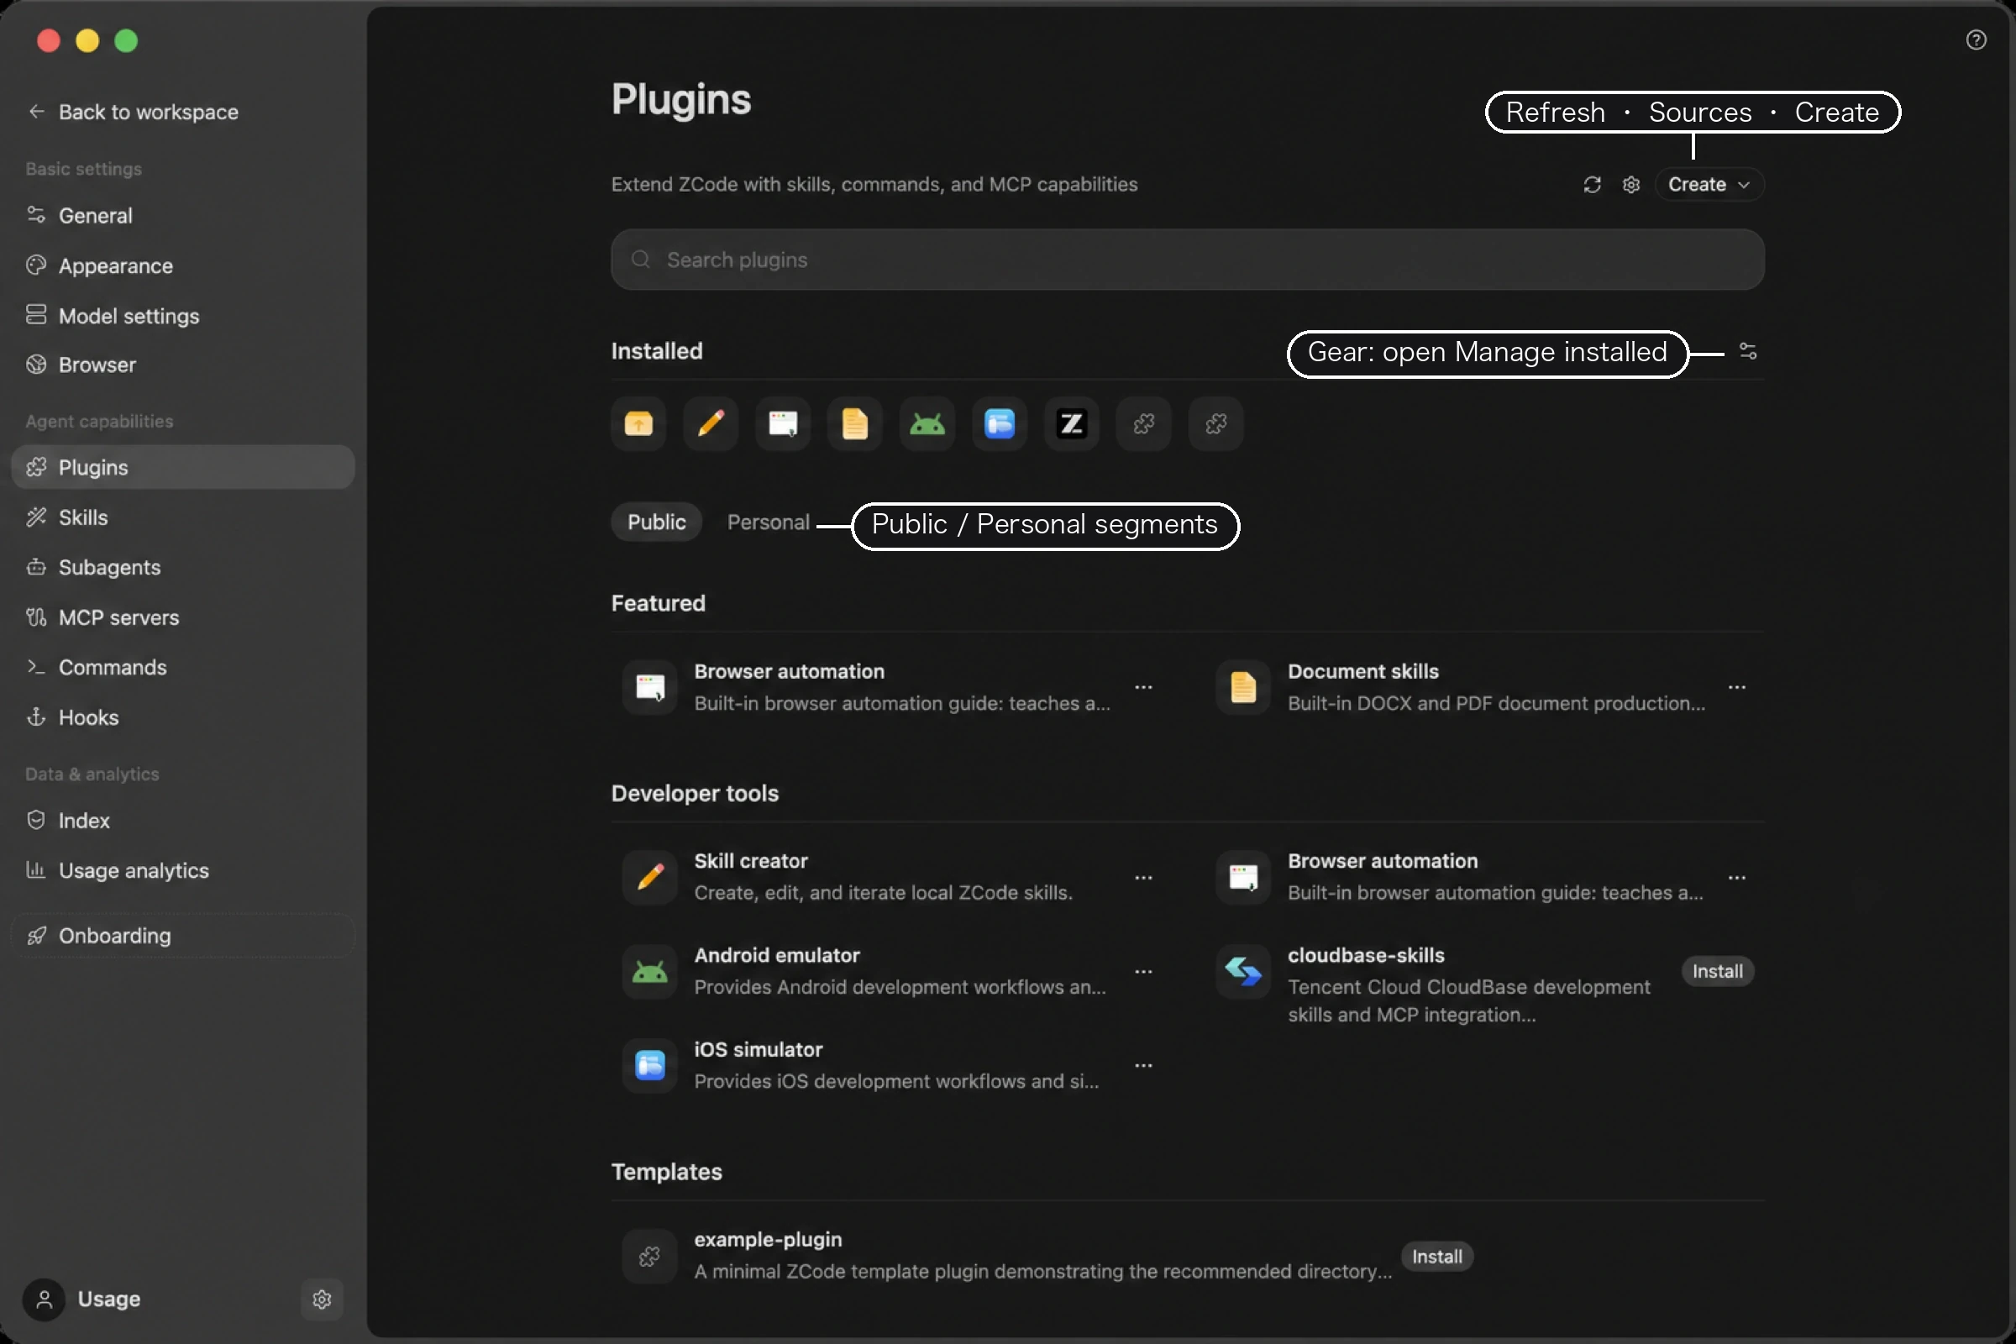Install the example-plugin template
The image size is (2016, 1344).
pyautogui.click(x=1436, y=1257)
